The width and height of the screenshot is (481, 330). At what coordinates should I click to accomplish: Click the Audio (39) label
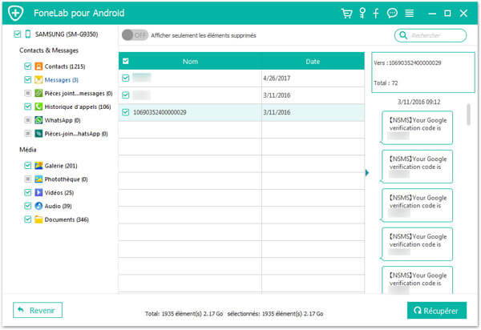pyautogui.click(x=58, y=206)
